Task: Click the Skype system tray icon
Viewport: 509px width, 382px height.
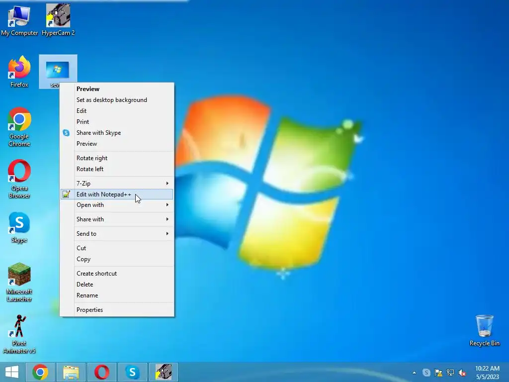Action: tap(426, 373)
